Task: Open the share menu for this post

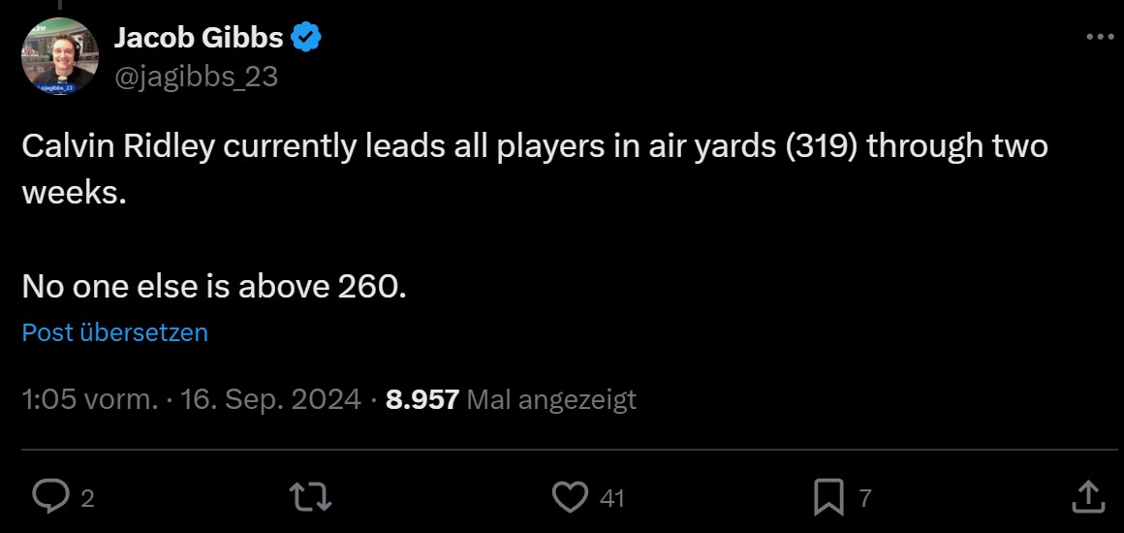Action: coord(1089,497)
